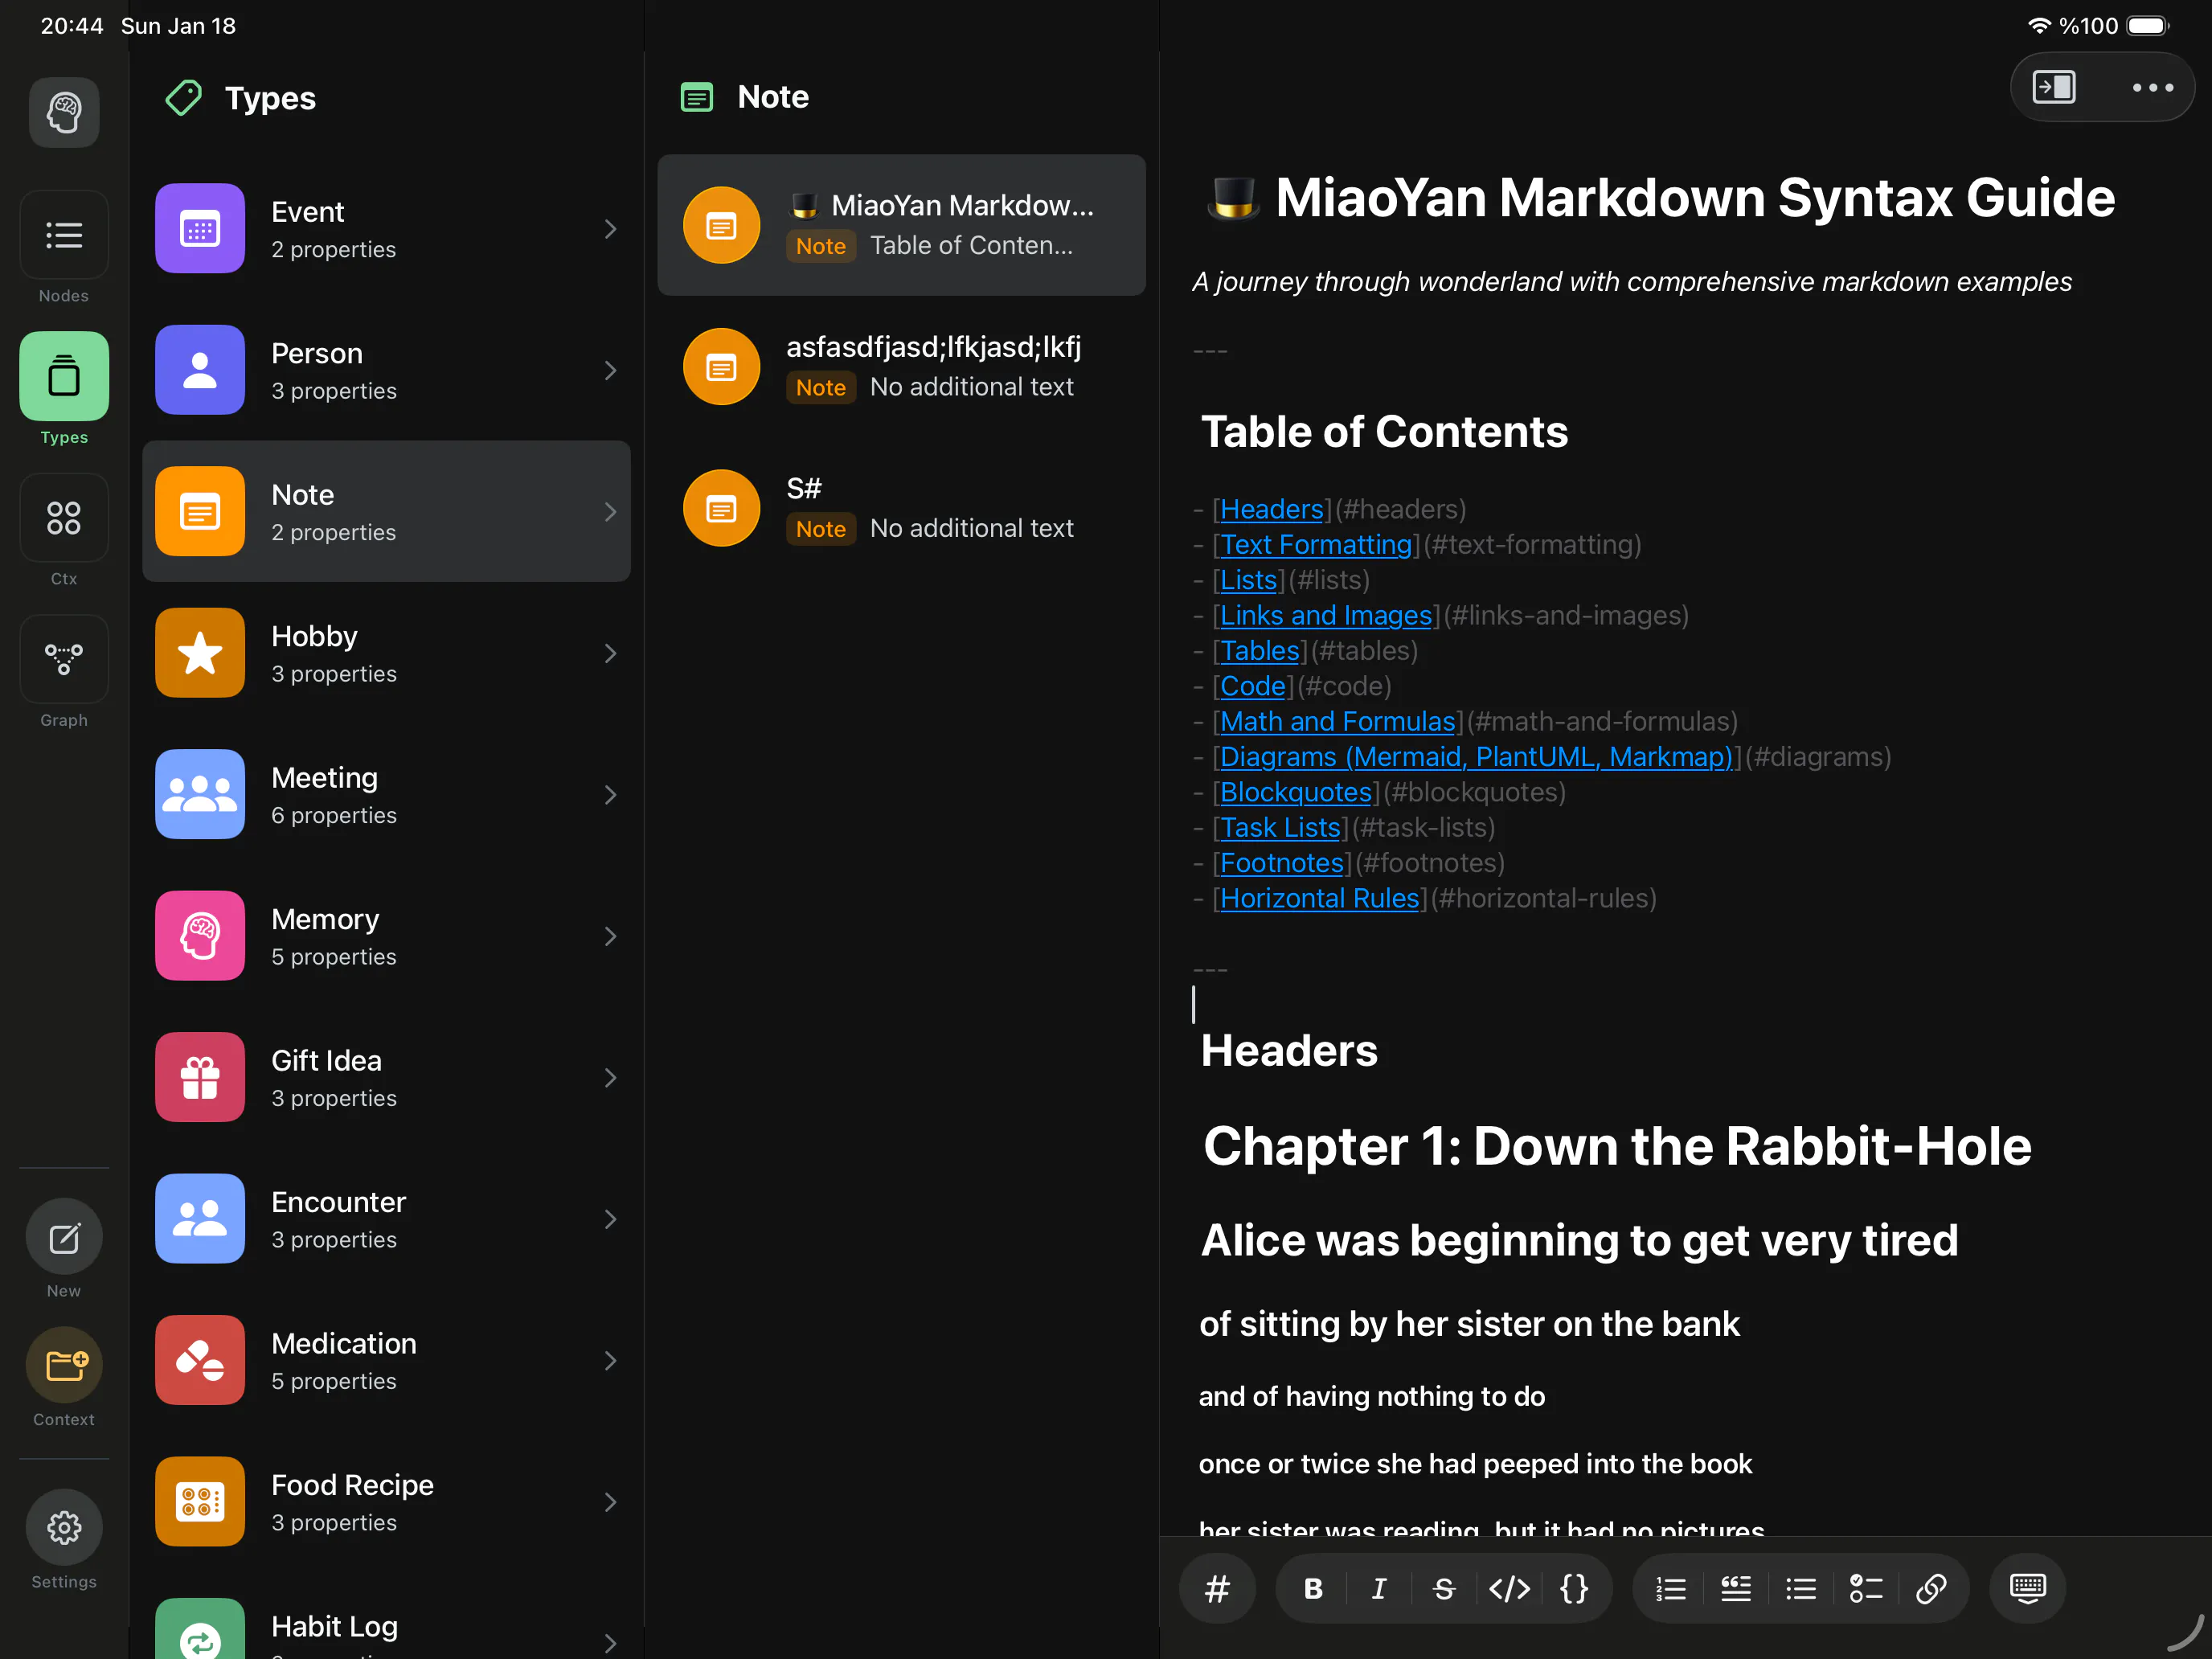Select the Medication pills icon
The width and height of the screenshot is (2212, 1659).
coord(200,1360)
